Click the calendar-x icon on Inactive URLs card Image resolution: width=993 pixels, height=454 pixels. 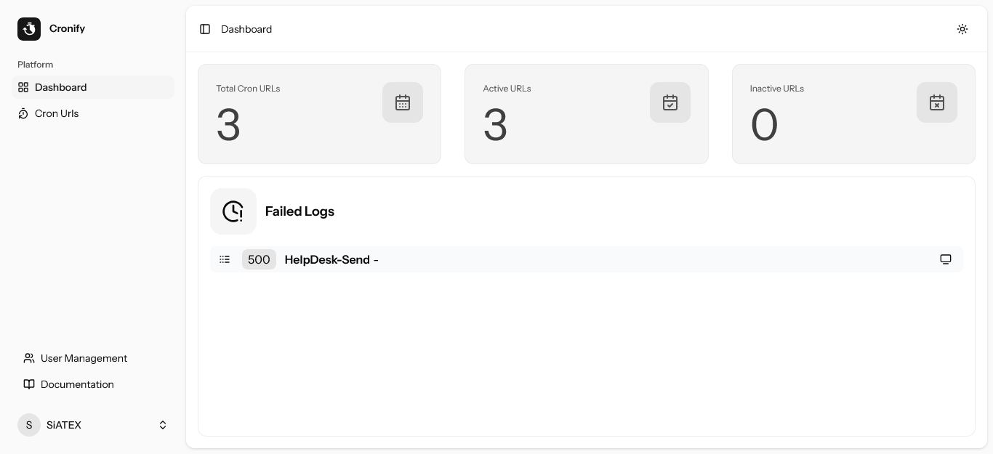pyautogui.click(x=937, y=102)
